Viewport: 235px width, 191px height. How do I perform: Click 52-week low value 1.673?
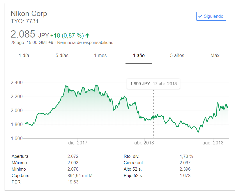click(185, 175)
